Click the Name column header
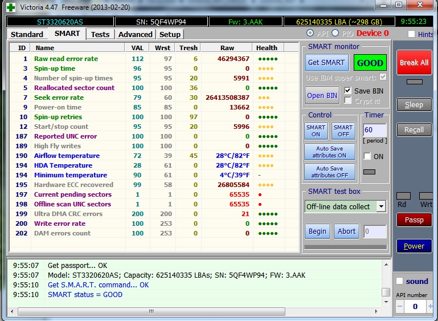This screenshot has width=438, height=321. tap(77, 48)
